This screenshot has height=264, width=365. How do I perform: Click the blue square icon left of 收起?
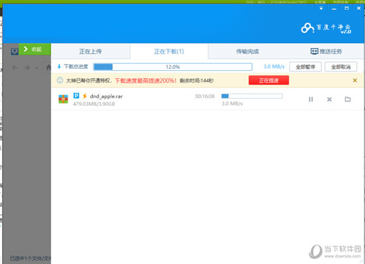pos(15,51)
